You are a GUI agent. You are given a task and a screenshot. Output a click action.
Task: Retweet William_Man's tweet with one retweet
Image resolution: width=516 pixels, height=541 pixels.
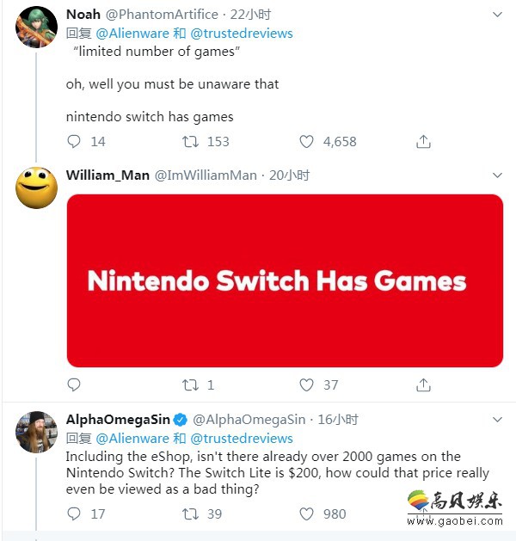[190, 384]
